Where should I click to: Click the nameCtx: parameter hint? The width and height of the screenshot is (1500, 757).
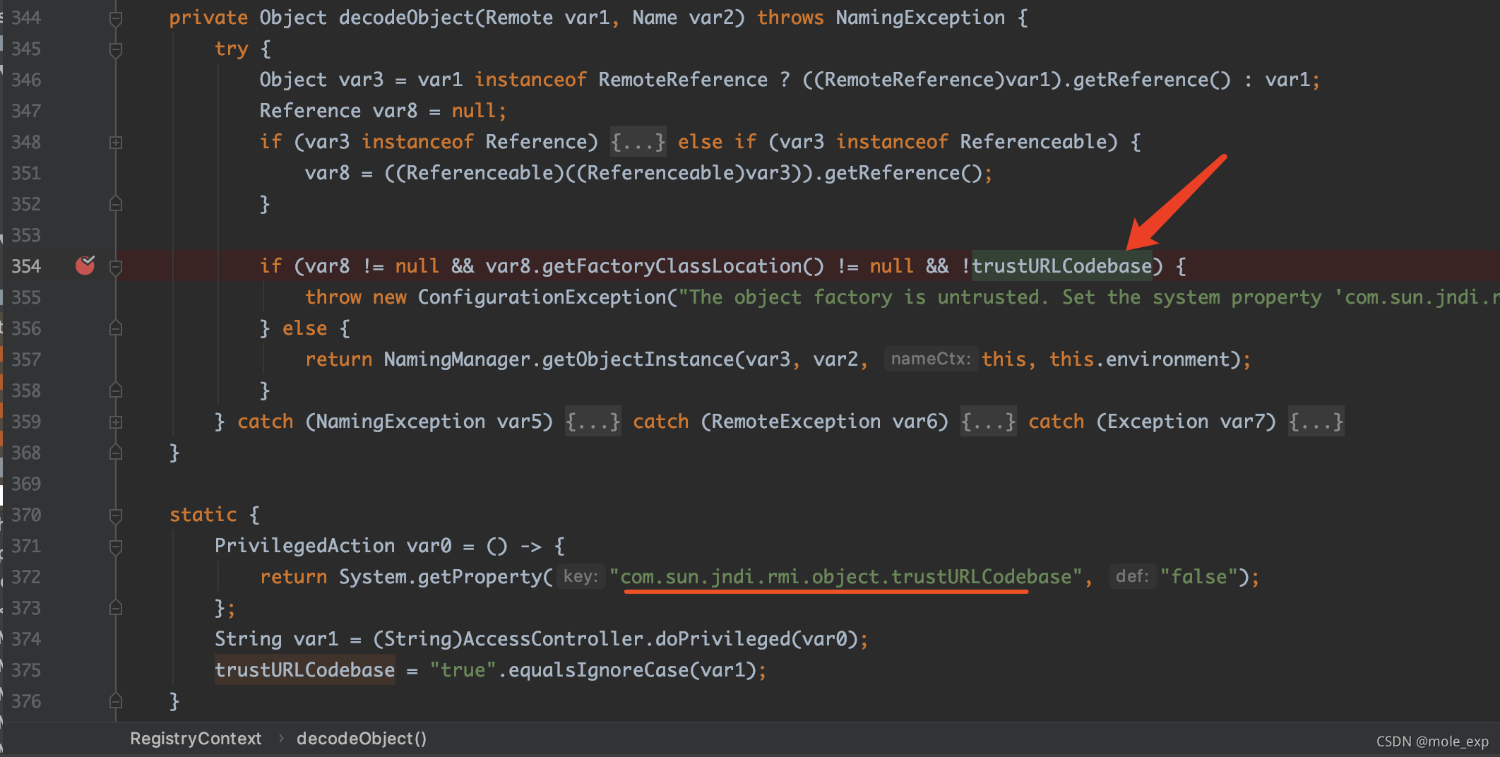tap(930, 359)
